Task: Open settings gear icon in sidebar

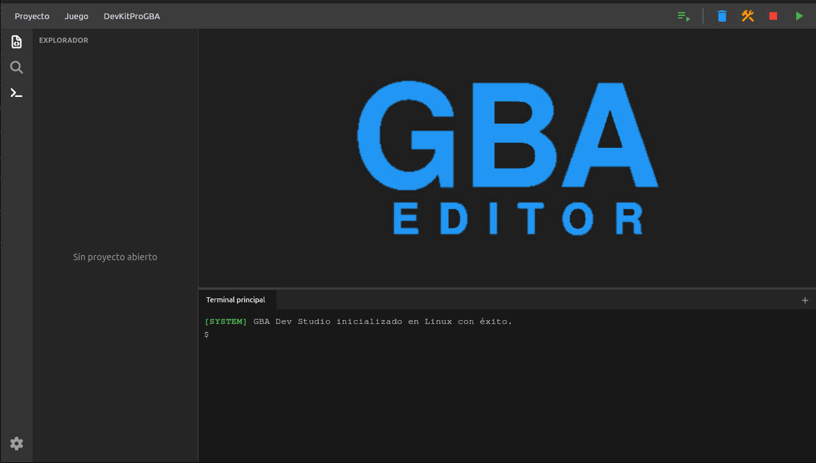Action: 17,443
